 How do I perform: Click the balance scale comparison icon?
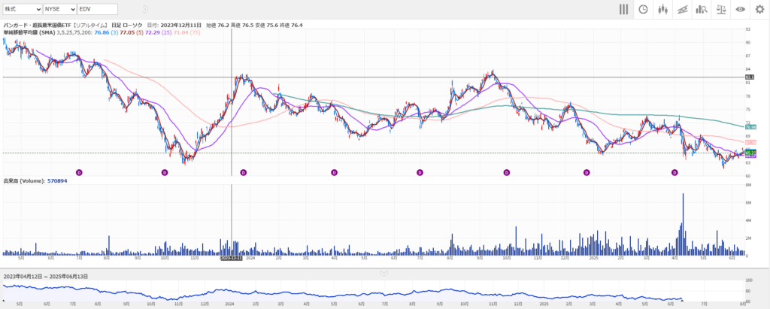(721, 9)
